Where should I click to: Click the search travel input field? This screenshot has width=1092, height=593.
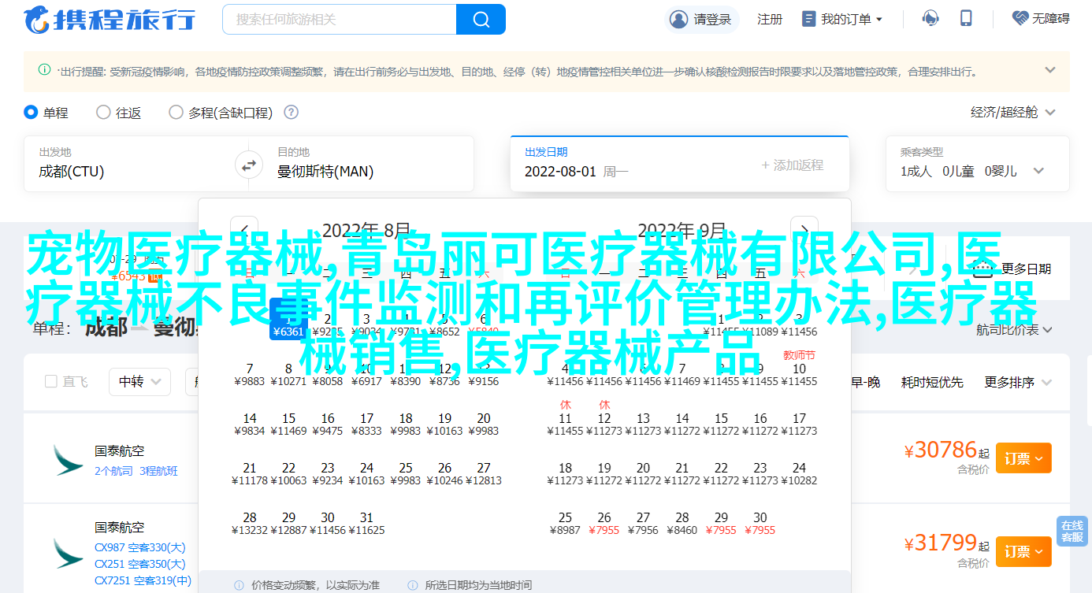click(339, 19)
